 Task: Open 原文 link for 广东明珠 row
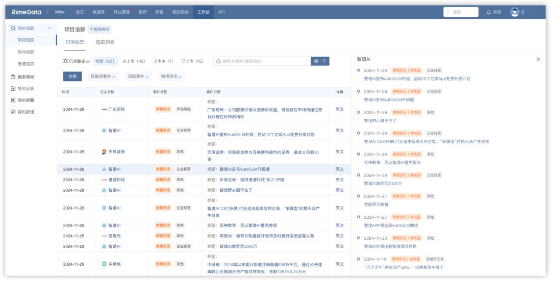[x=339, y=109]
